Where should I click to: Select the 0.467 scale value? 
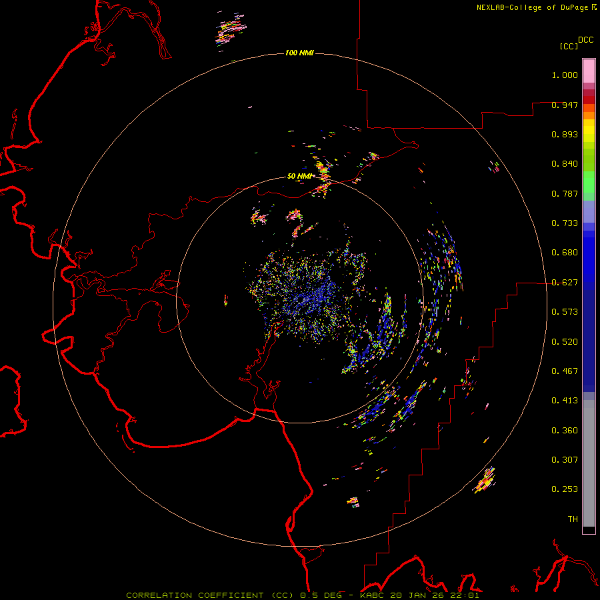tap(565, 371)
